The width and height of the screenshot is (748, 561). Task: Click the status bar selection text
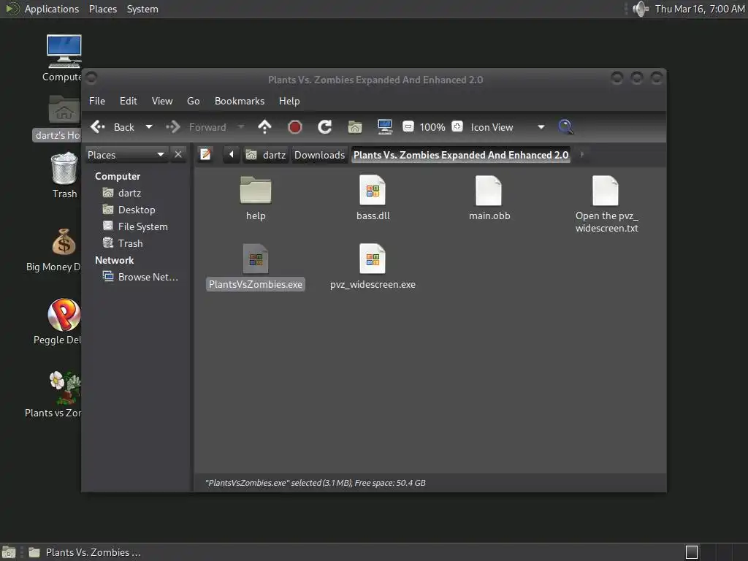pos(316,483)
